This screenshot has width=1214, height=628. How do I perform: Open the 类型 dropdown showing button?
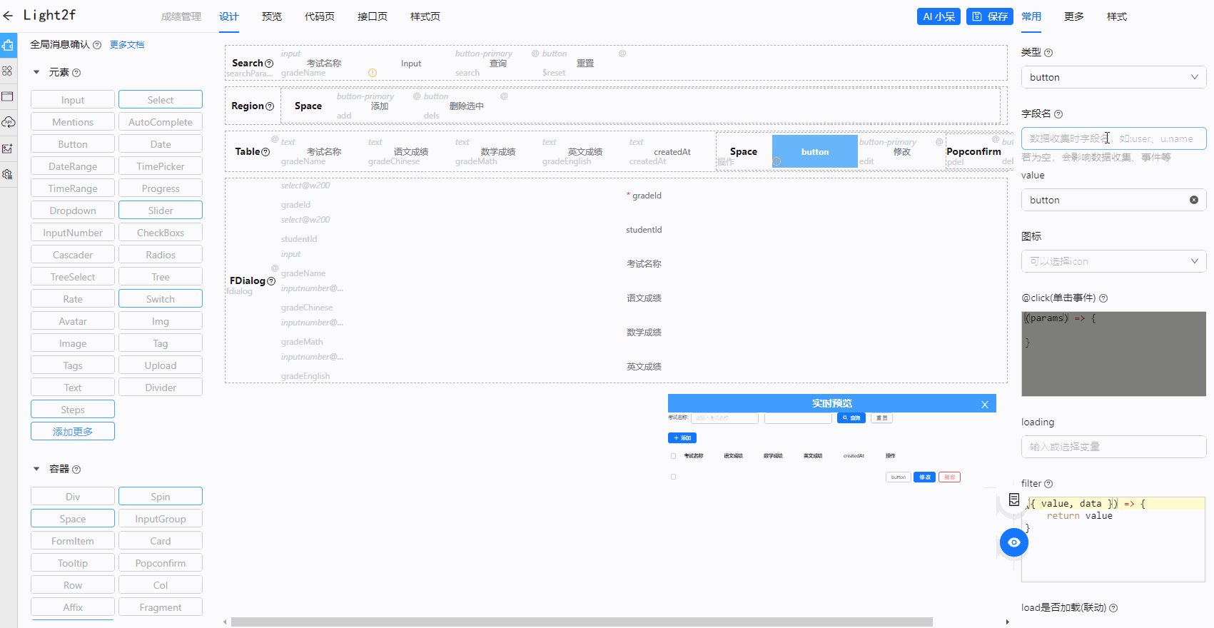pyautogui.click(x=1114, y=77)
